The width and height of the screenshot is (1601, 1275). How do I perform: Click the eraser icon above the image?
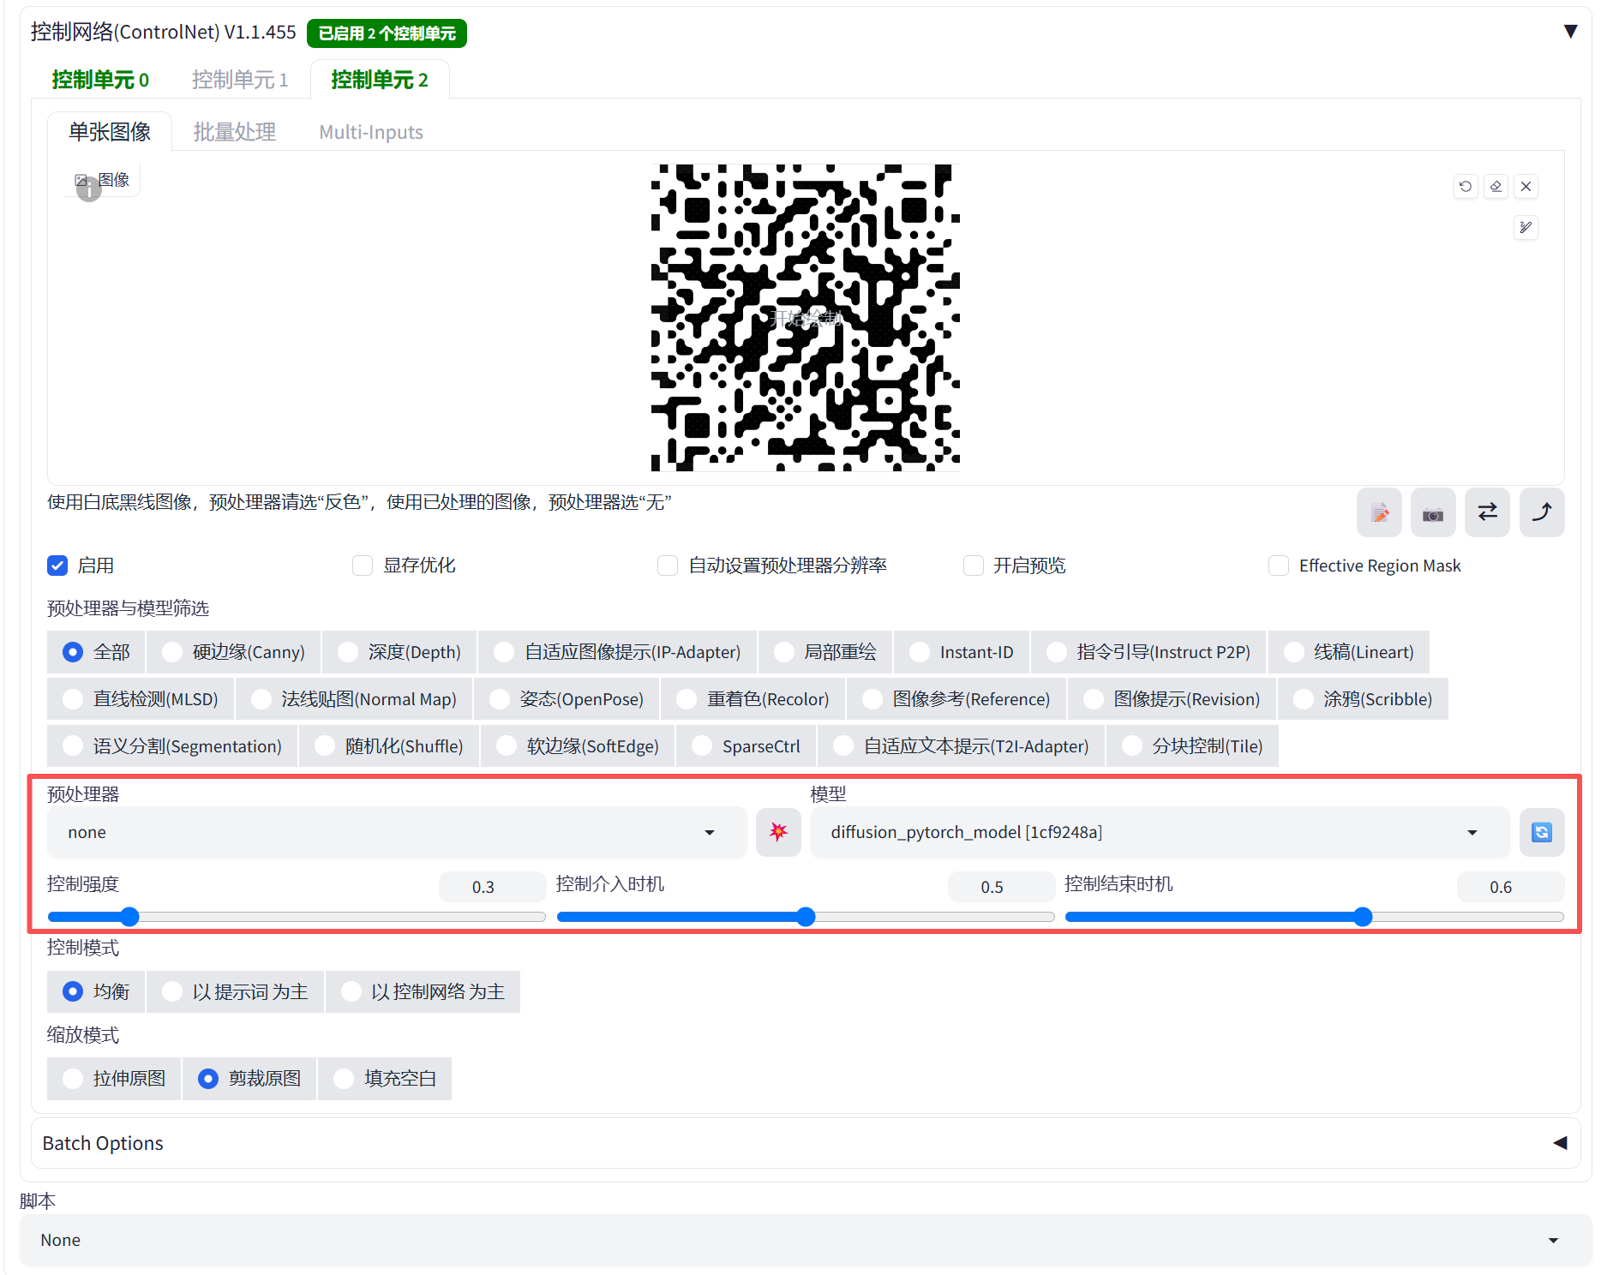point(1496,186)
